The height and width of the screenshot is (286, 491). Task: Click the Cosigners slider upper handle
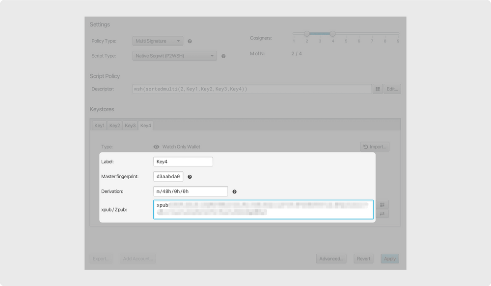332,34
